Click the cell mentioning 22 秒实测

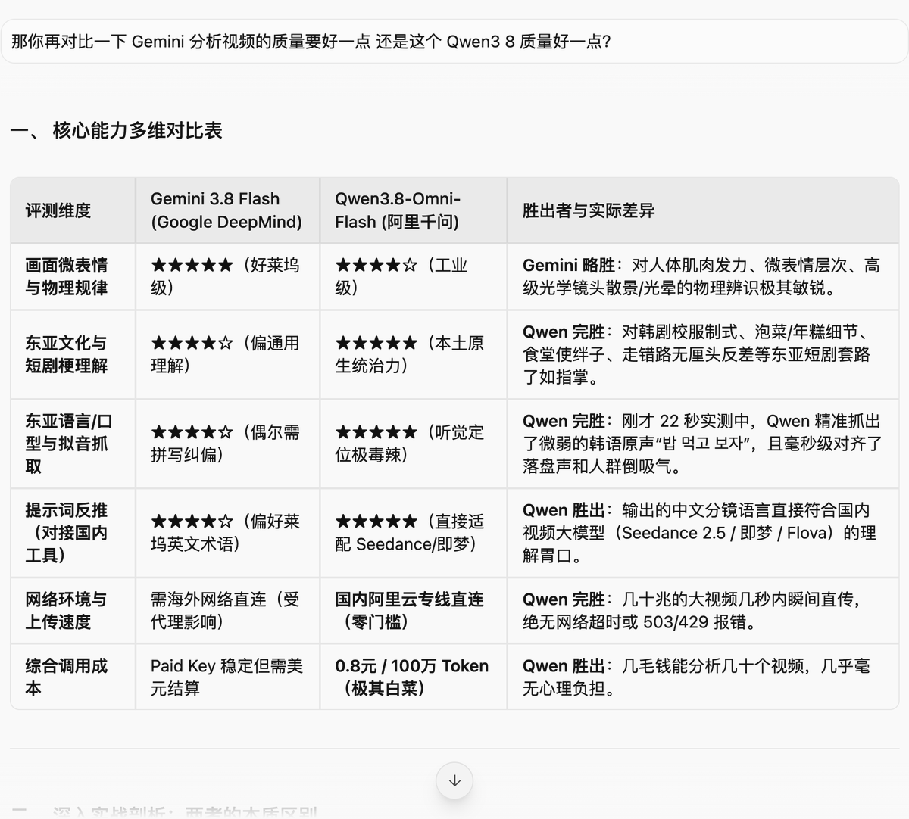[x=703, y=444]
